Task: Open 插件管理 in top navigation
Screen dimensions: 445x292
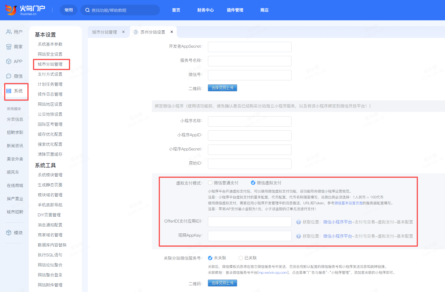Action: click(x=235, y=10)
